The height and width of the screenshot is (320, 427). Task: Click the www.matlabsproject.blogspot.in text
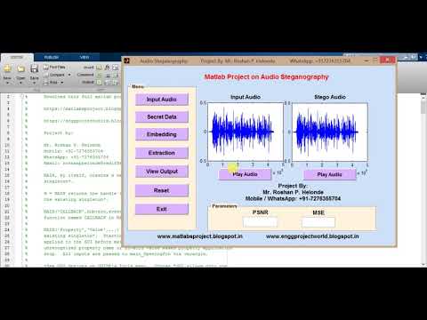pyautogui.click(x=200, y=236)
